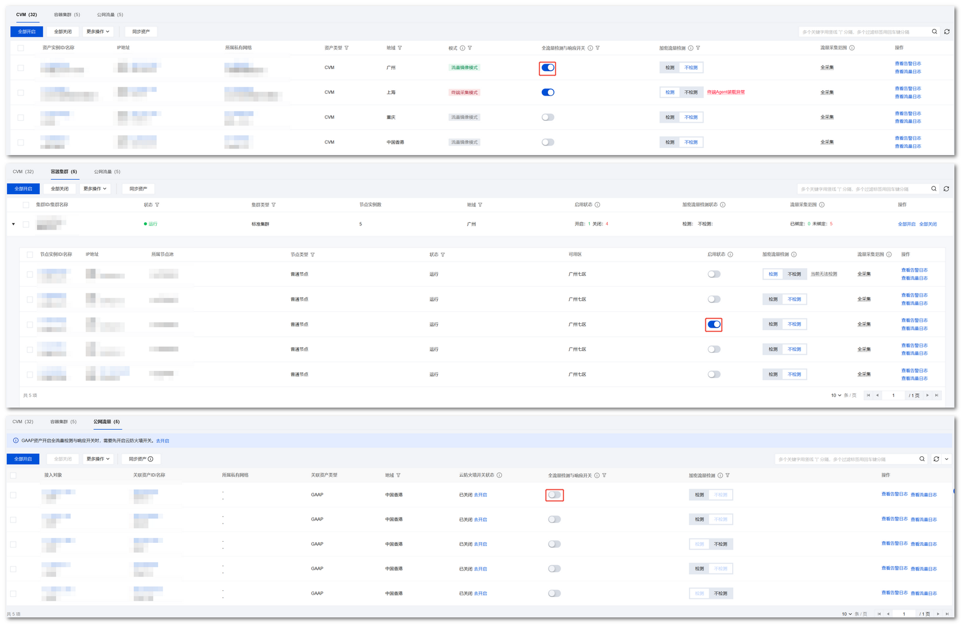Enable detection toggle on first GAAP row

[554, 495]
